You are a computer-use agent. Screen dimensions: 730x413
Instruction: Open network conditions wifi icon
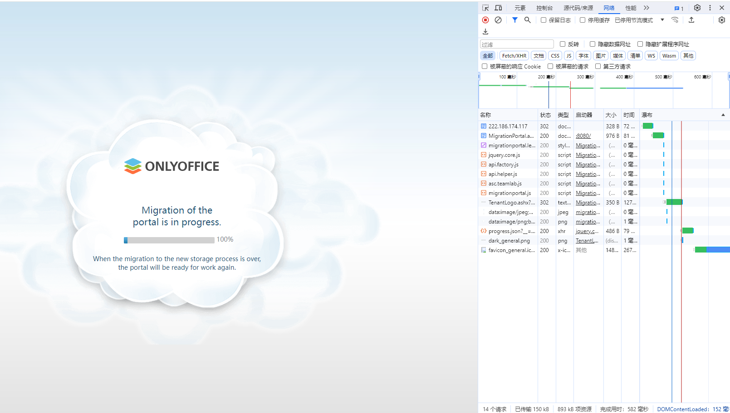[x=675, y=20]
